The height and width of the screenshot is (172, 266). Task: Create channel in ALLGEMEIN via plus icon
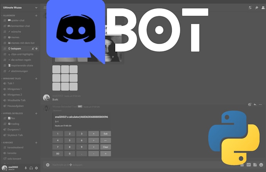click(x=36, y=16)
